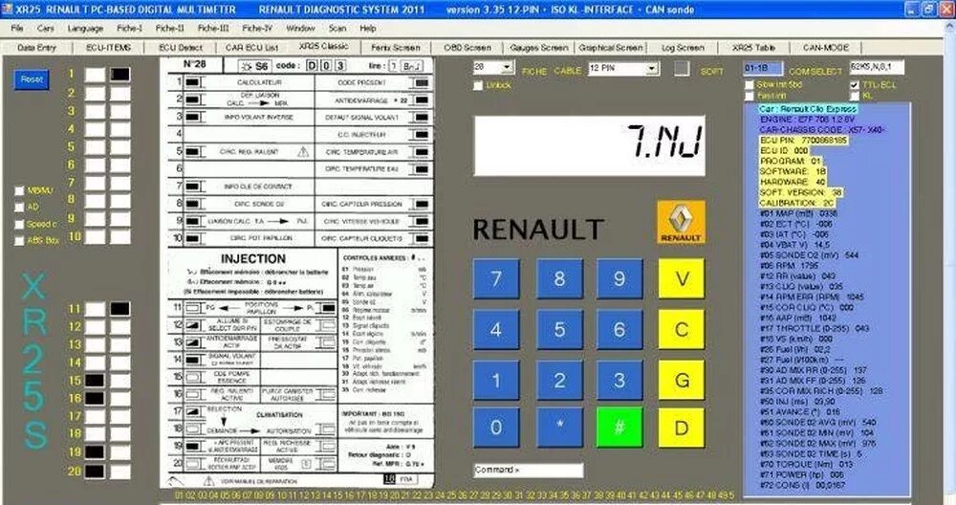Toggle the Slow init 5bd checkbox
This screenshot has height=505, width=956.
tap(750, 85)
